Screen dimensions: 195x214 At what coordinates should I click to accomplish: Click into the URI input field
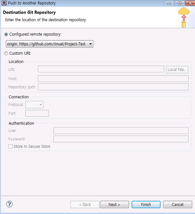tap(101, 69)
